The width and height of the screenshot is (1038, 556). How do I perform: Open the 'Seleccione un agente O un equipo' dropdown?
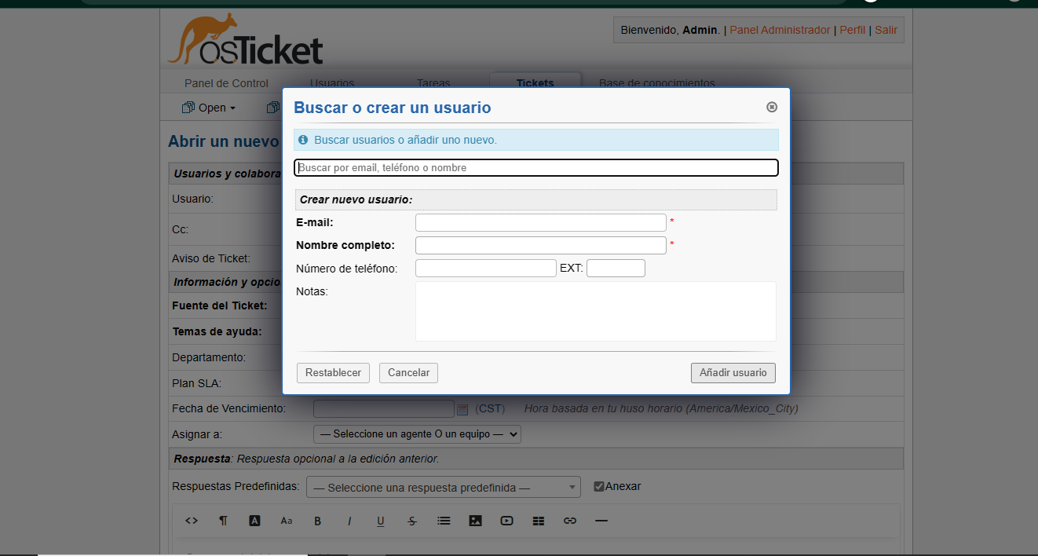(417, 434)
